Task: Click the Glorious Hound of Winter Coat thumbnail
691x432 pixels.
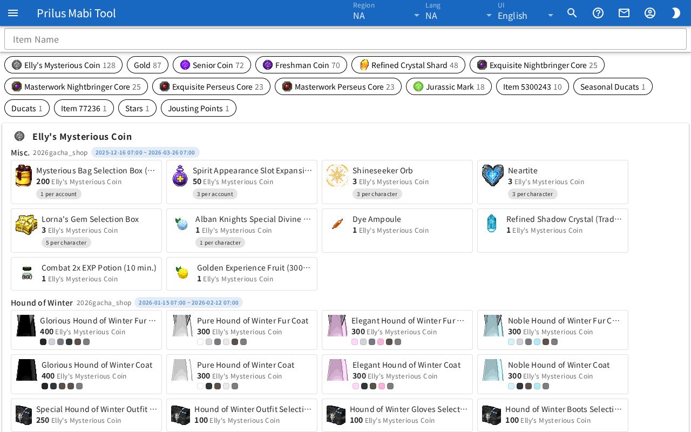Action: pos(26,370)
